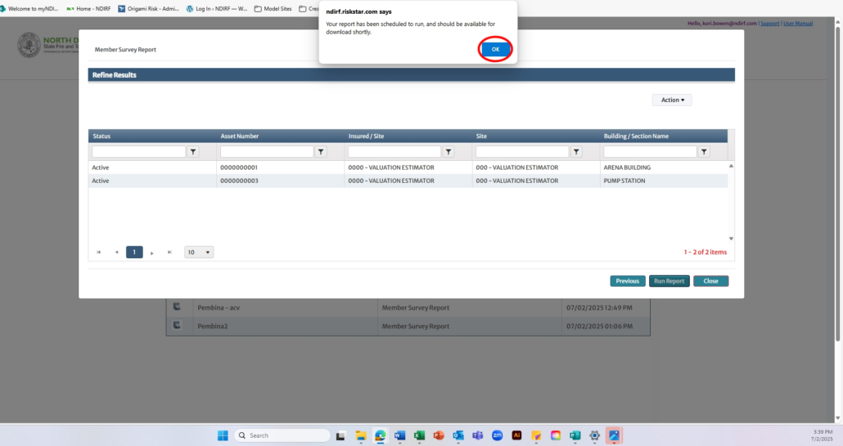
Task: Expand the Action dropdown menu
Action: click(672, 100)
